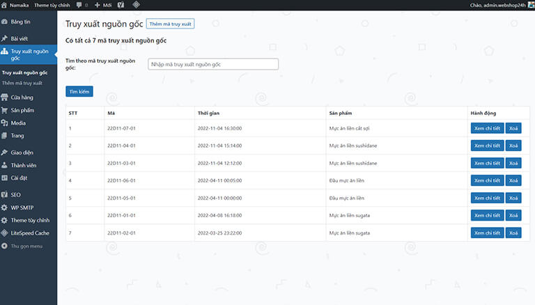This screenshot has height=305, width=535.
Task: Click the Sản phẩm cart icon
Action: pos(5,110)
